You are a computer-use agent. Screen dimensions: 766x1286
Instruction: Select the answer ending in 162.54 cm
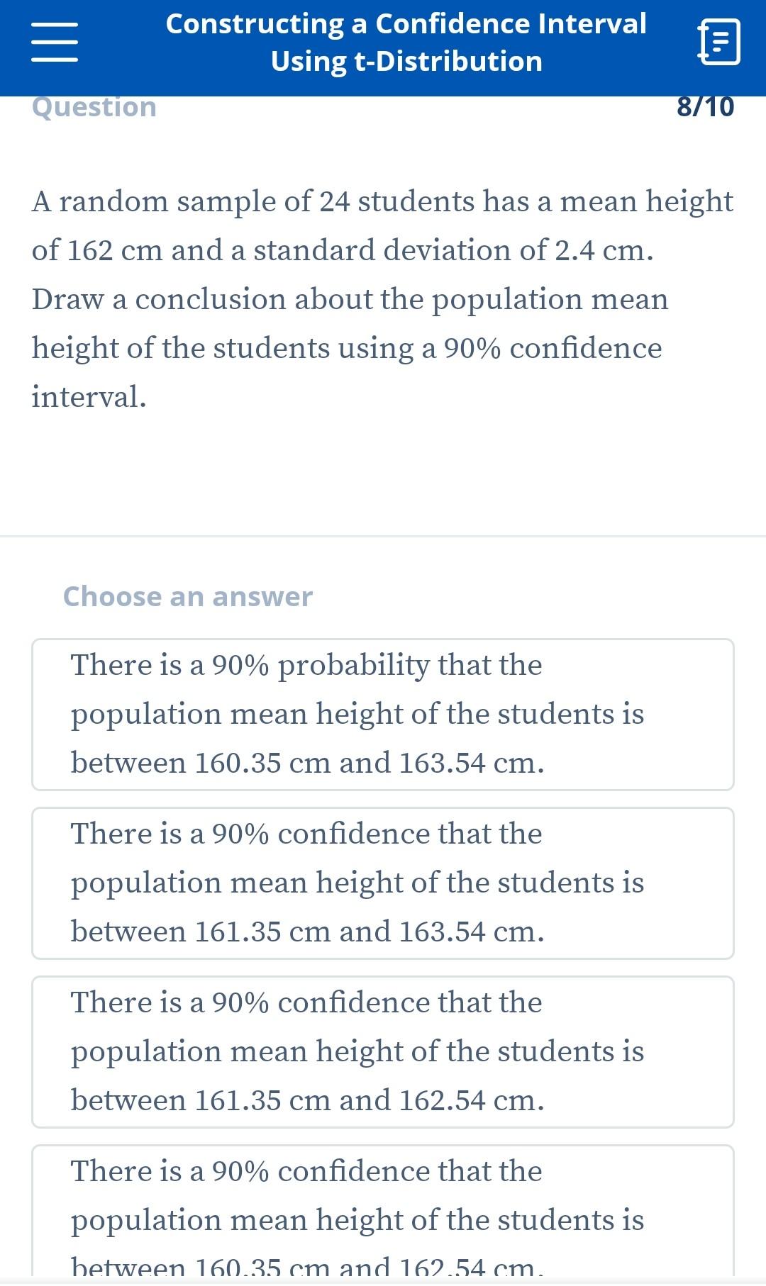coord(383,1052)
